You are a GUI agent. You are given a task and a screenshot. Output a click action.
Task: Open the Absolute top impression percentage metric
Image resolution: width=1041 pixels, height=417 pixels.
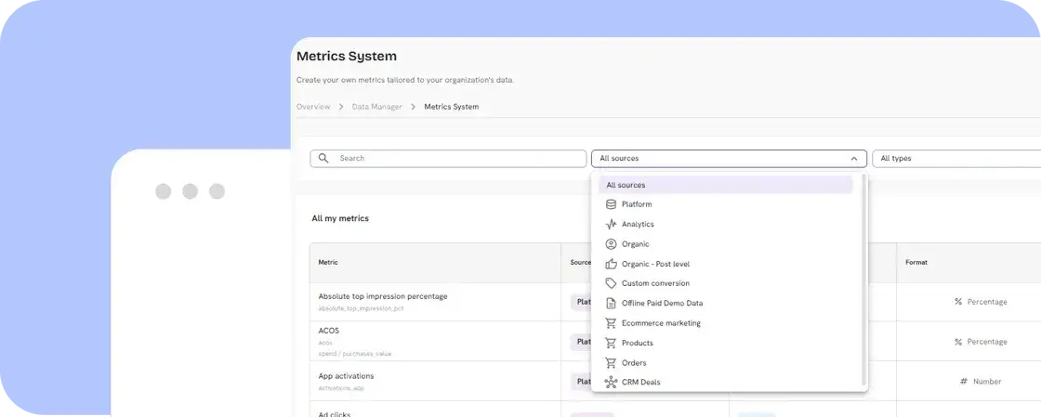383,296
